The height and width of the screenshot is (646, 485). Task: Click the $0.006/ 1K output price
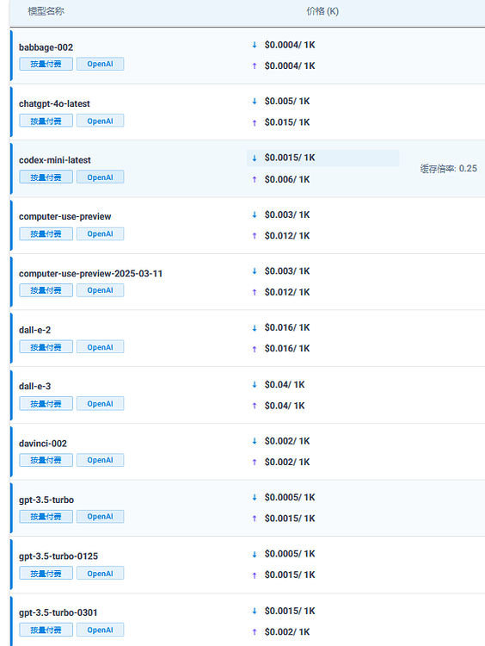(287, 179)
